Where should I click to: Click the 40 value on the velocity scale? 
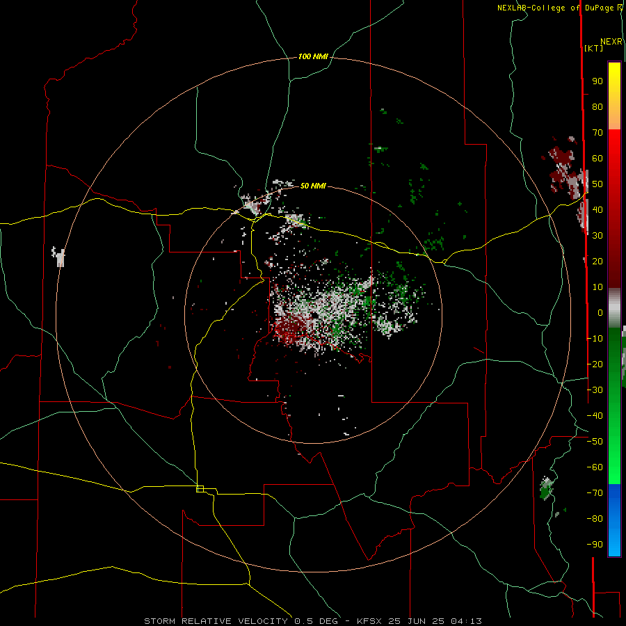pos(597,210)
